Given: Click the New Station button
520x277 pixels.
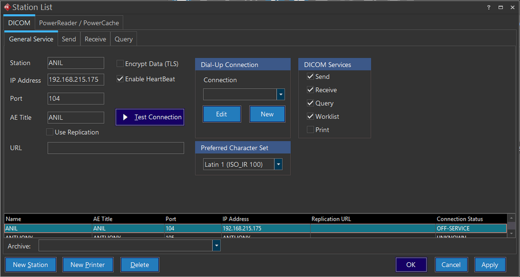Looking at the screenshot, I should [x=30, y=265].
